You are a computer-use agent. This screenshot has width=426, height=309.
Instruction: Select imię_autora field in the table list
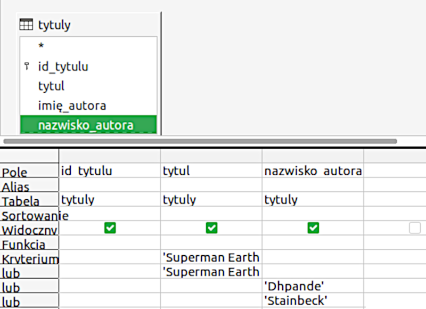[x=72, y=105]
